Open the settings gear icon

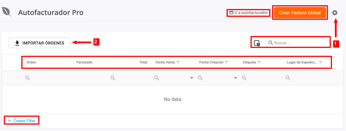(335, 13)
